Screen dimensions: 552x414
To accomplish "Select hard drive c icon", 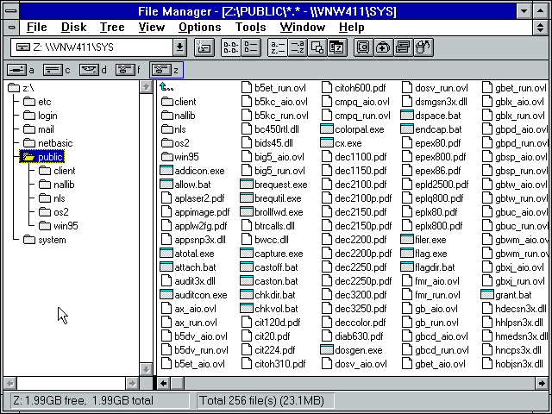I will tap(53, 70).
